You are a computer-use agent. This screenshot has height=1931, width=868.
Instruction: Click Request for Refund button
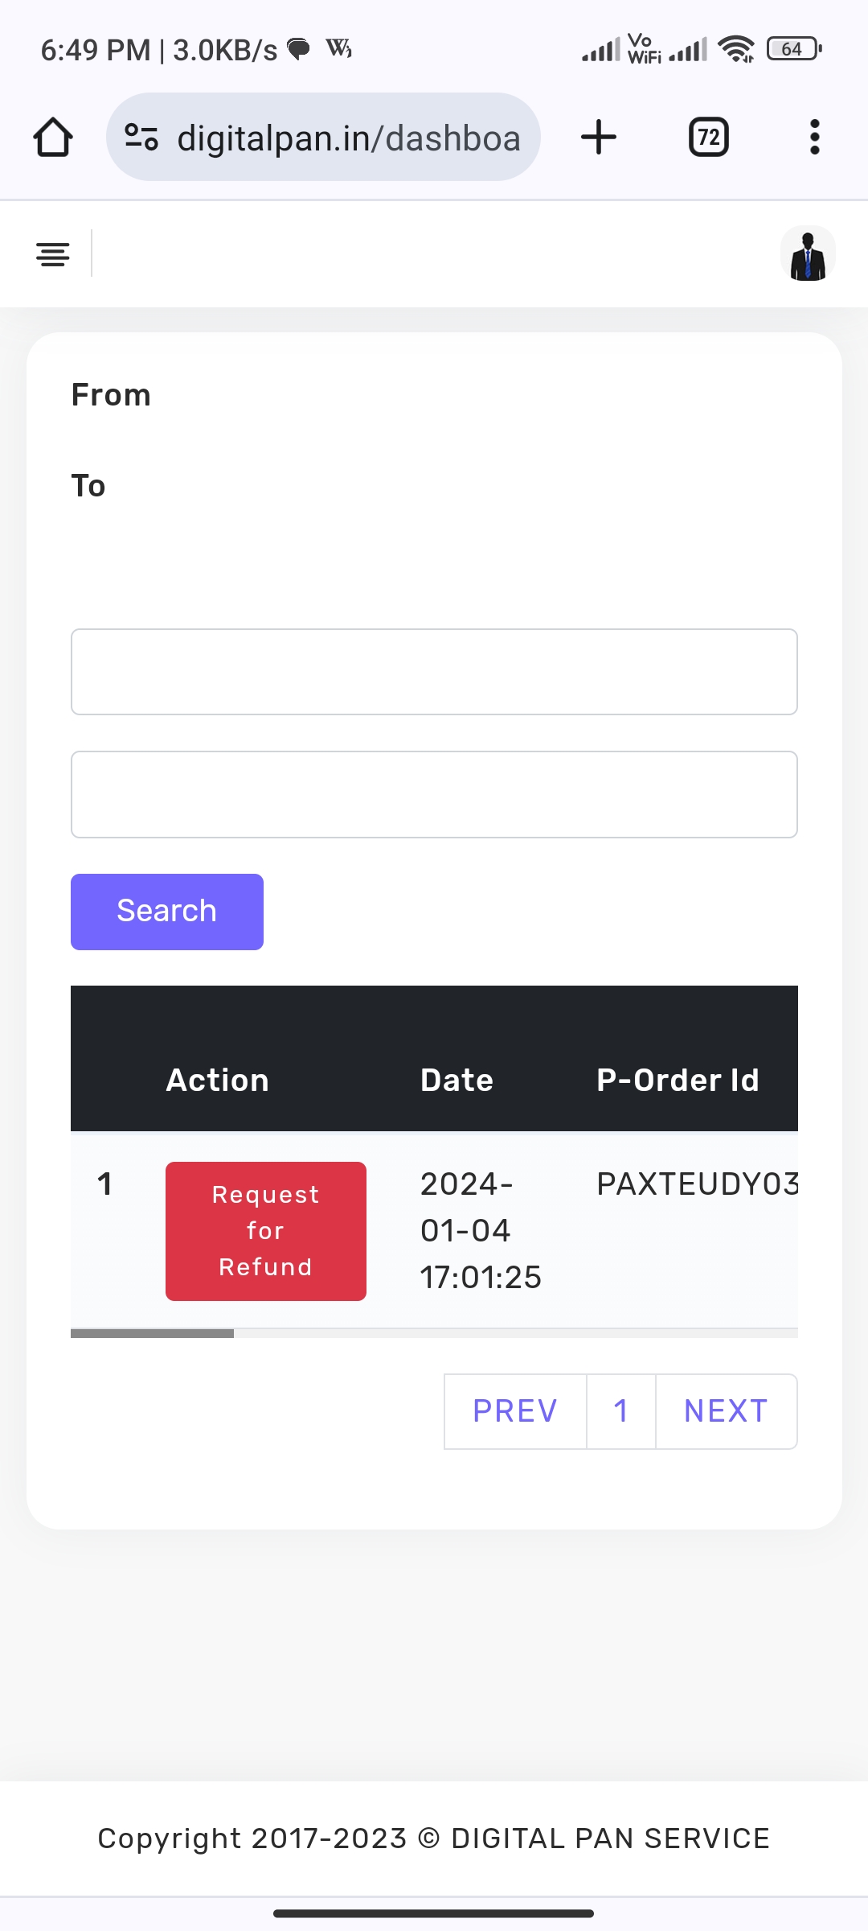point(266,1231)
